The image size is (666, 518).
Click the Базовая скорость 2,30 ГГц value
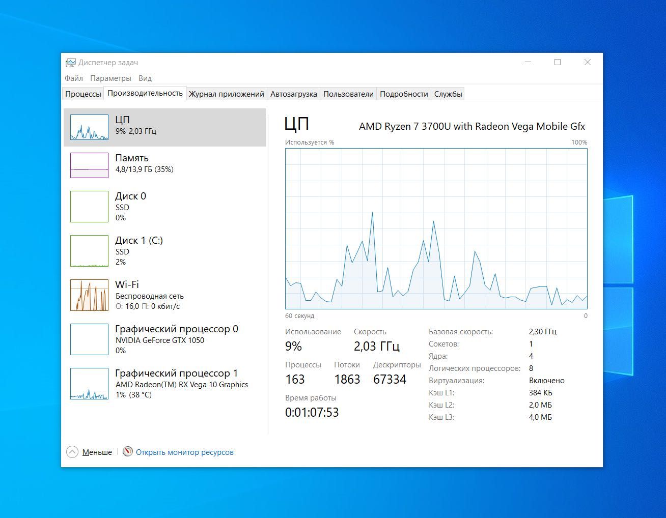coord(543,331)
